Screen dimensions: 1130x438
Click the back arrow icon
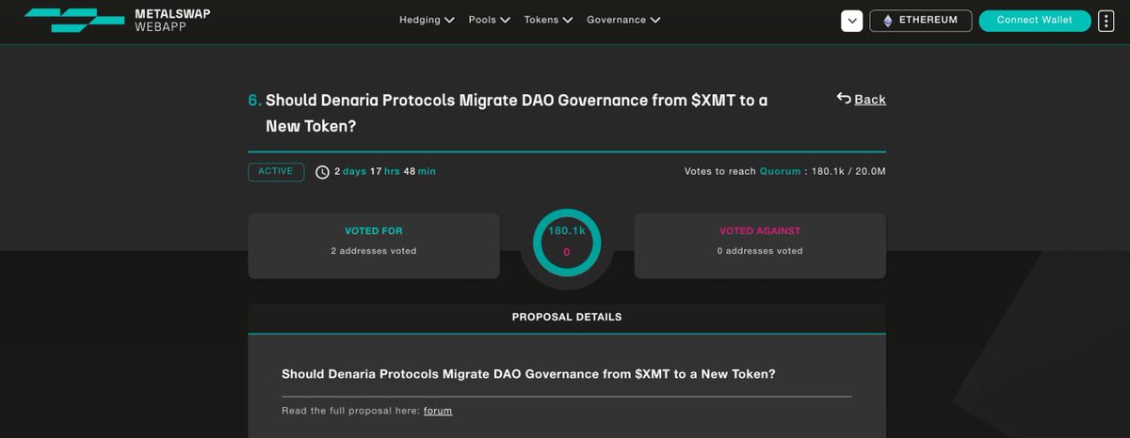pos(844,99)
